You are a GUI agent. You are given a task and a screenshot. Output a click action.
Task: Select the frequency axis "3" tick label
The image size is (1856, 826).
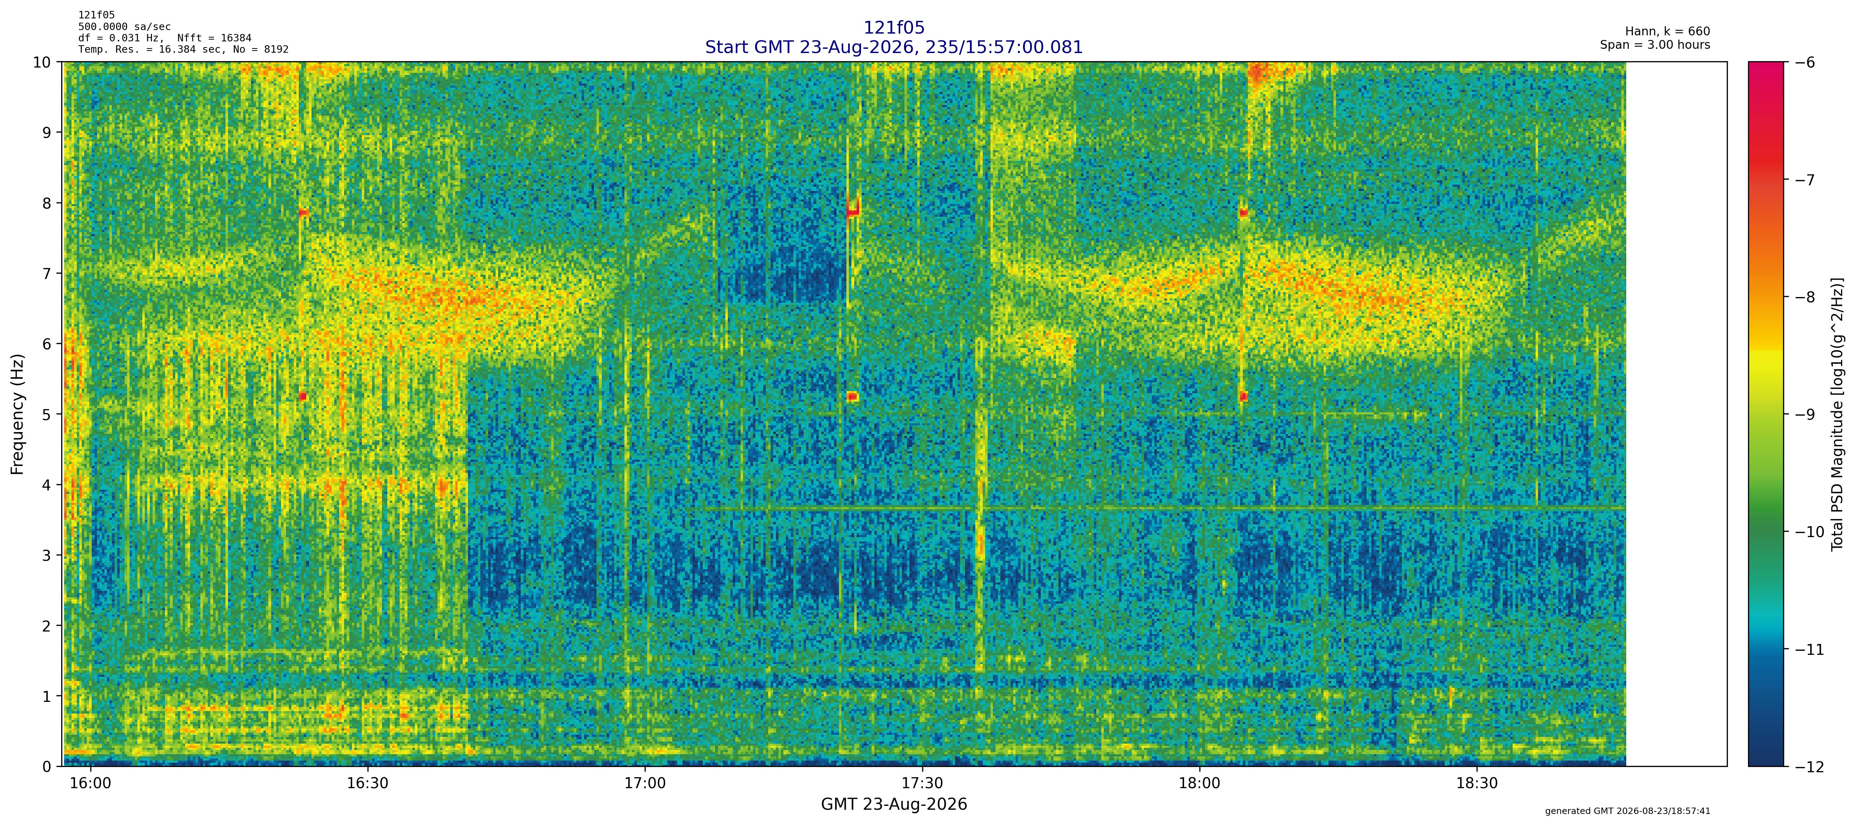pyautogui.click(x=47, y=555)
